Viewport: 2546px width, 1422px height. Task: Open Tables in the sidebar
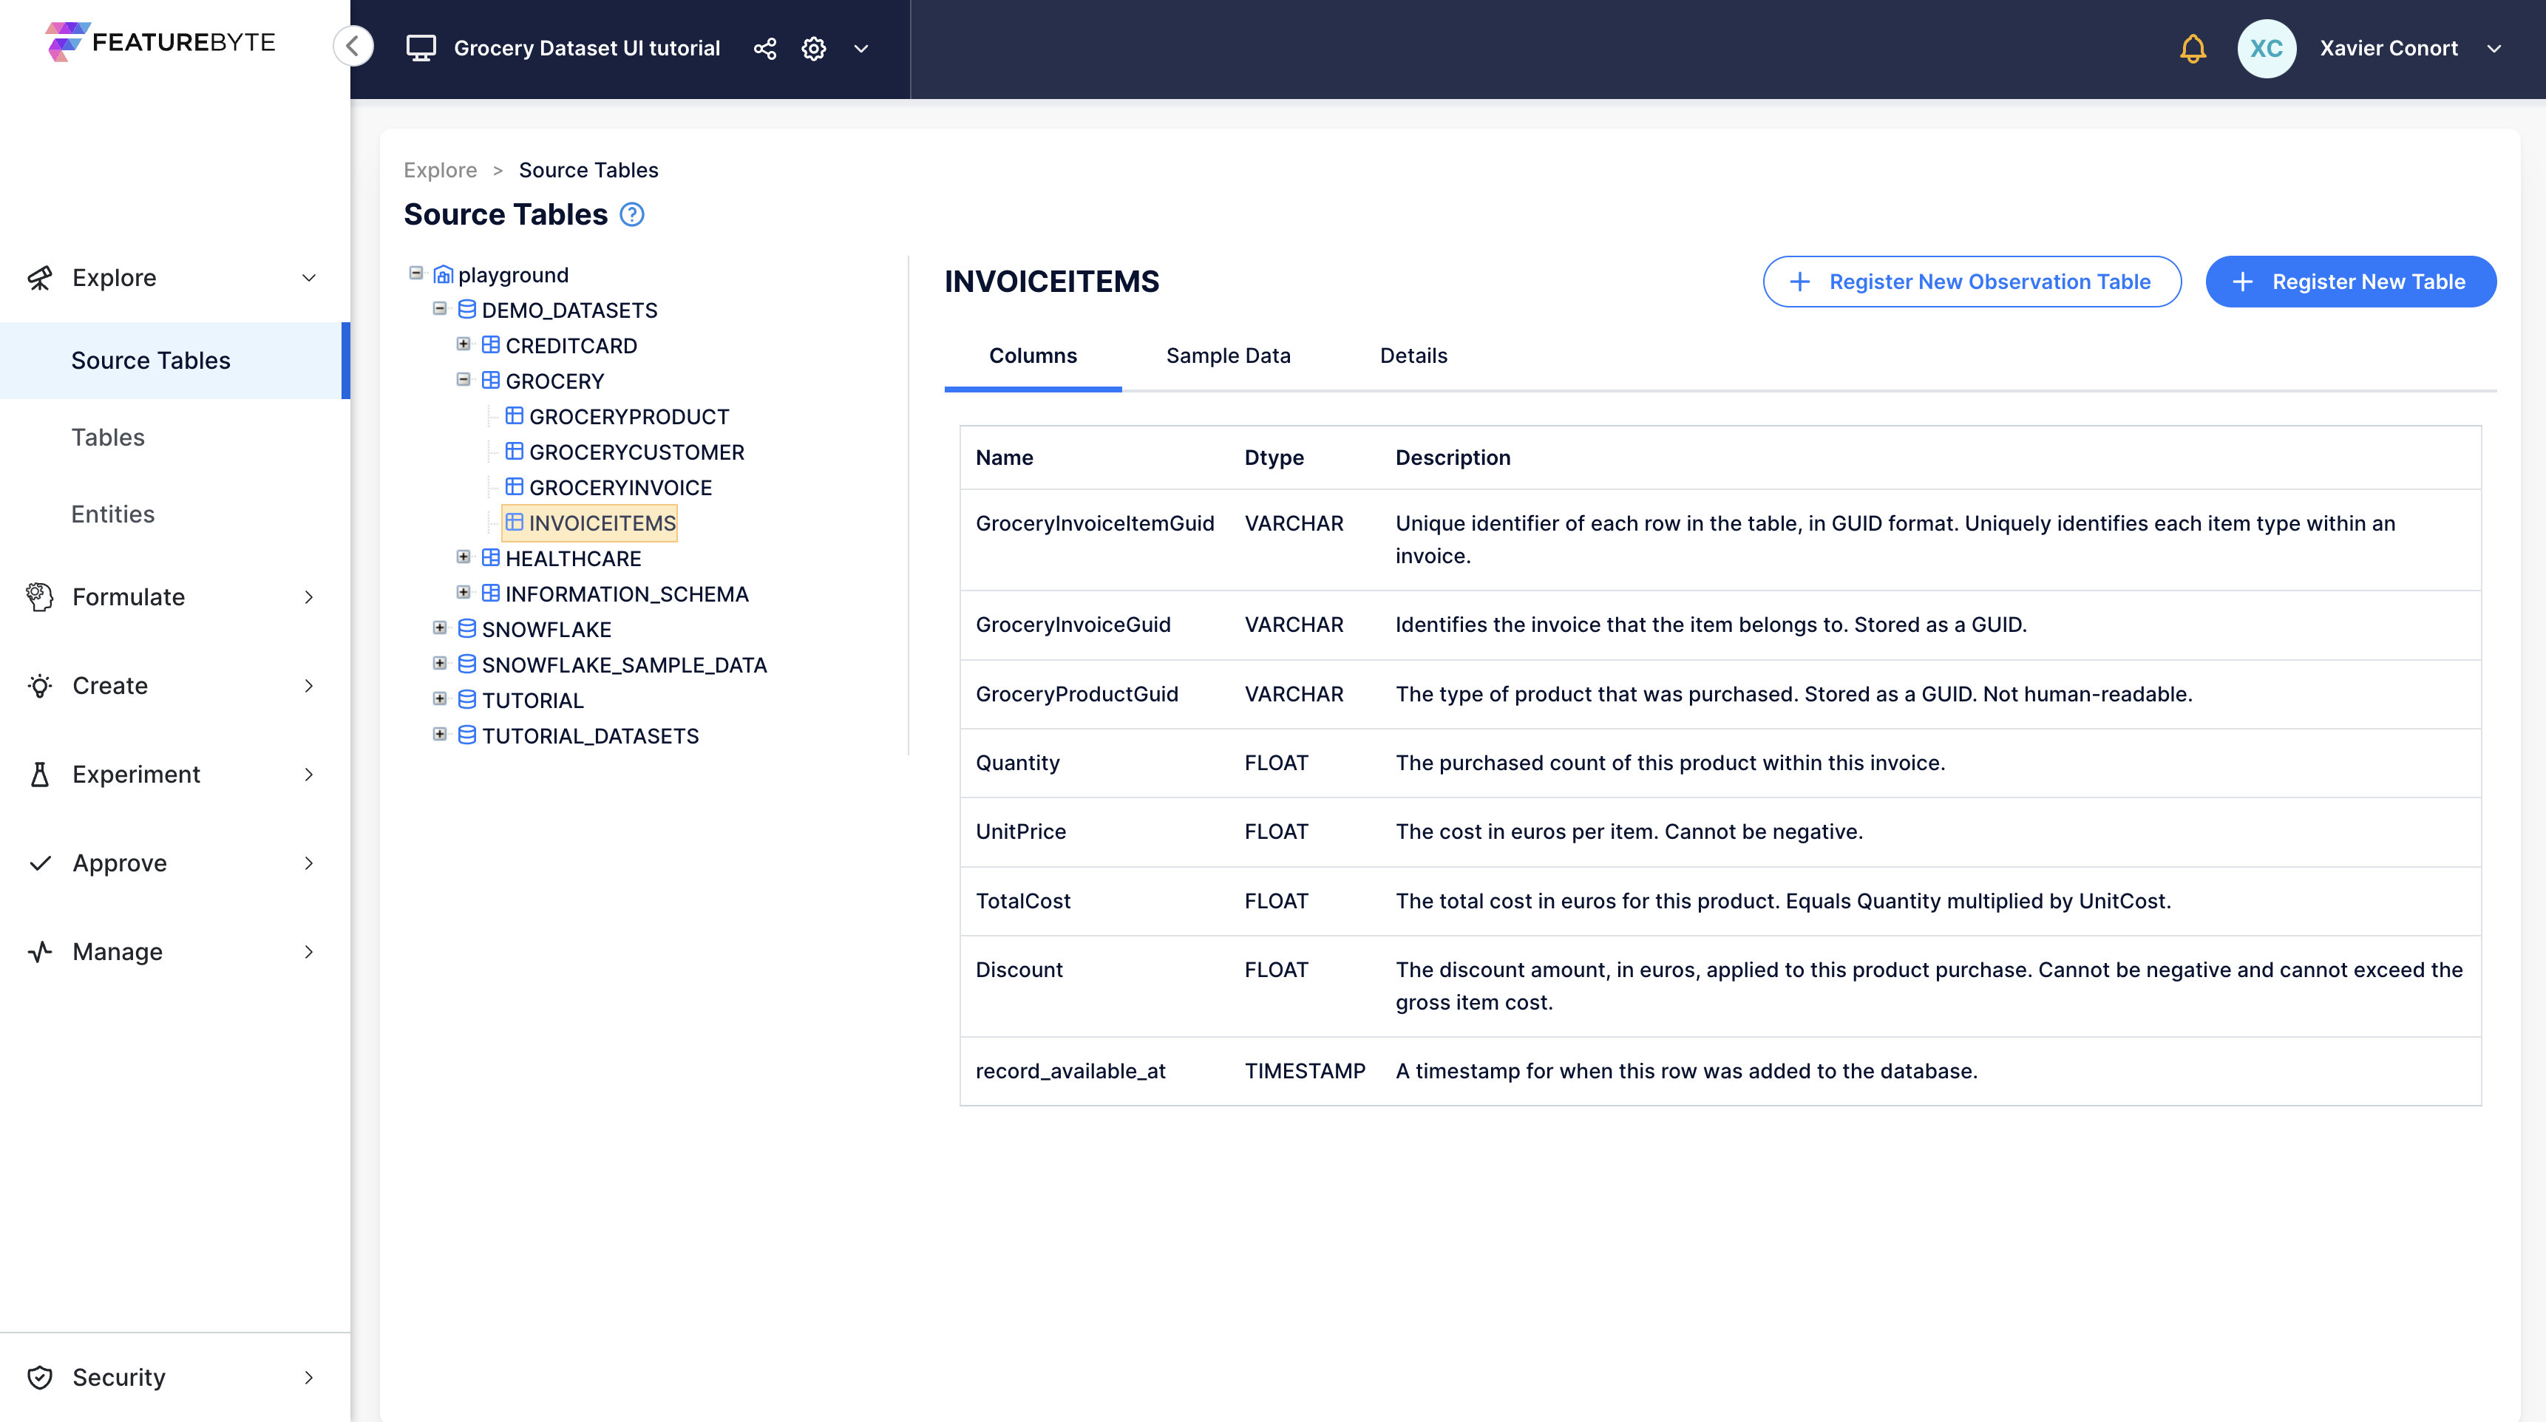tap(108, 438)
